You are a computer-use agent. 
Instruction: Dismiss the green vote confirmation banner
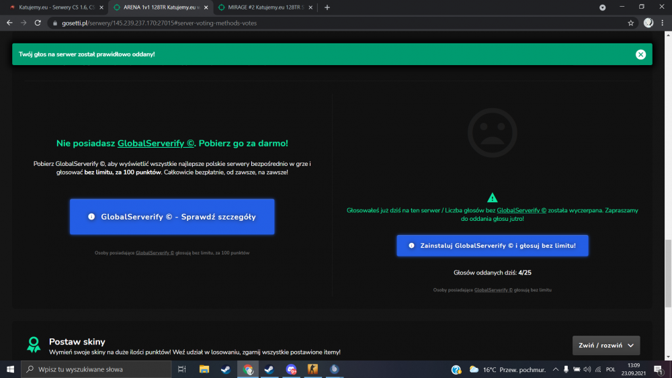click(x=640, y=54)
